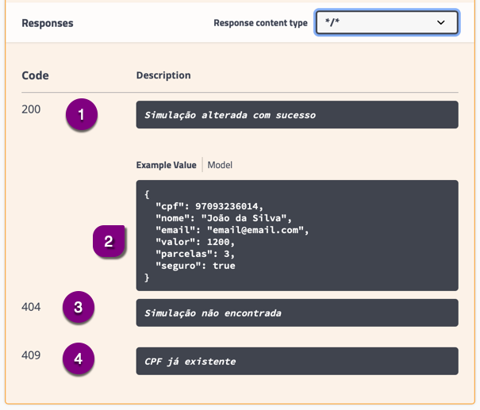The width and height of the screenshot is (480, 410).
Task: Select the Example Value tab
Action: pyautogui.click(x=167, y=165)
